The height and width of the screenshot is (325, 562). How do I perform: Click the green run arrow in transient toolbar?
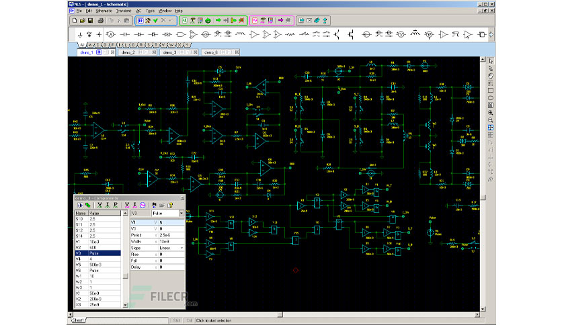tap(218, 20)
